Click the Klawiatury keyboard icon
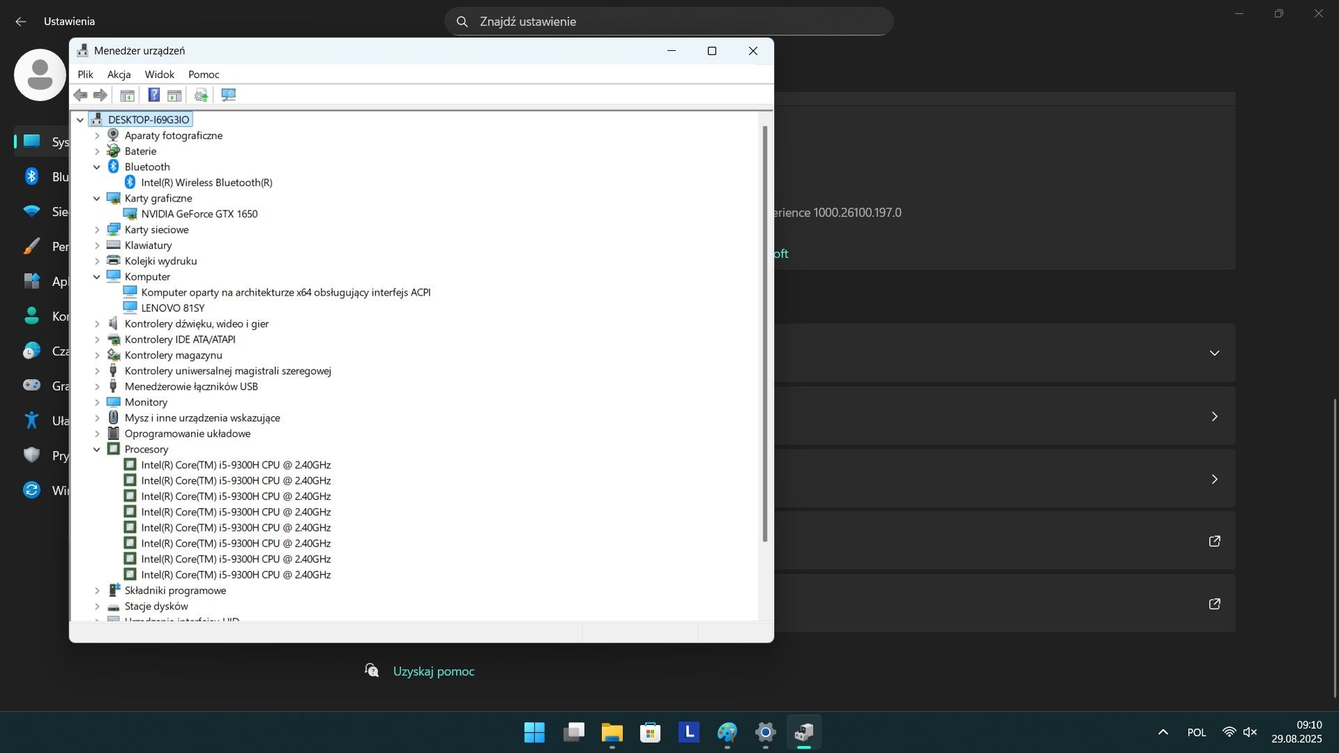 [x=114, y=245]
